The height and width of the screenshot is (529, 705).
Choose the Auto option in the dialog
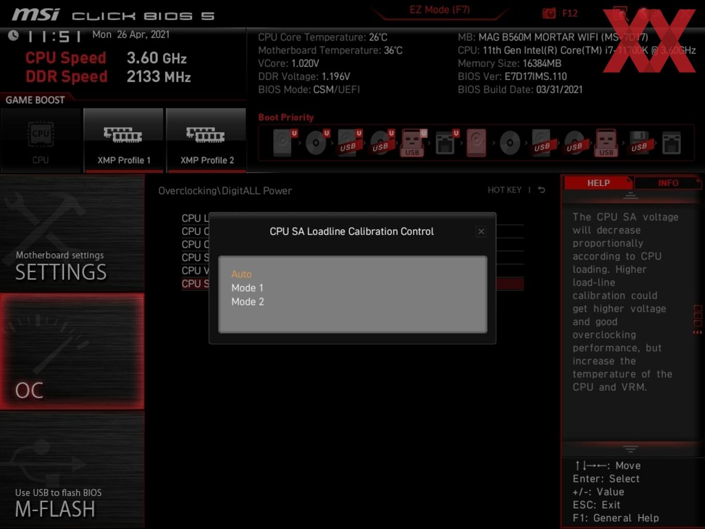point(241,274)
